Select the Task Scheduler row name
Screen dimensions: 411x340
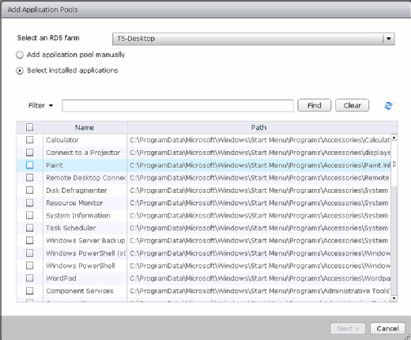[x=71, y=228]
